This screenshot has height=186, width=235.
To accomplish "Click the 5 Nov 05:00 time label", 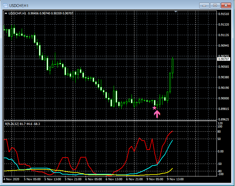I will point(32,179).
